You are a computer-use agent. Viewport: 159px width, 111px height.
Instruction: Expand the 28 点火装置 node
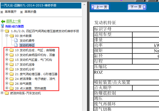[7, 88]
